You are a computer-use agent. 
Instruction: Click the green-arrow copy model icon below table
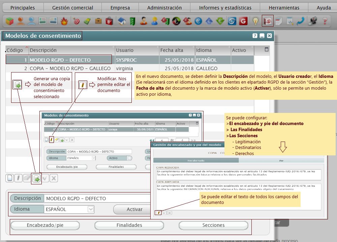tap(36, 178)
